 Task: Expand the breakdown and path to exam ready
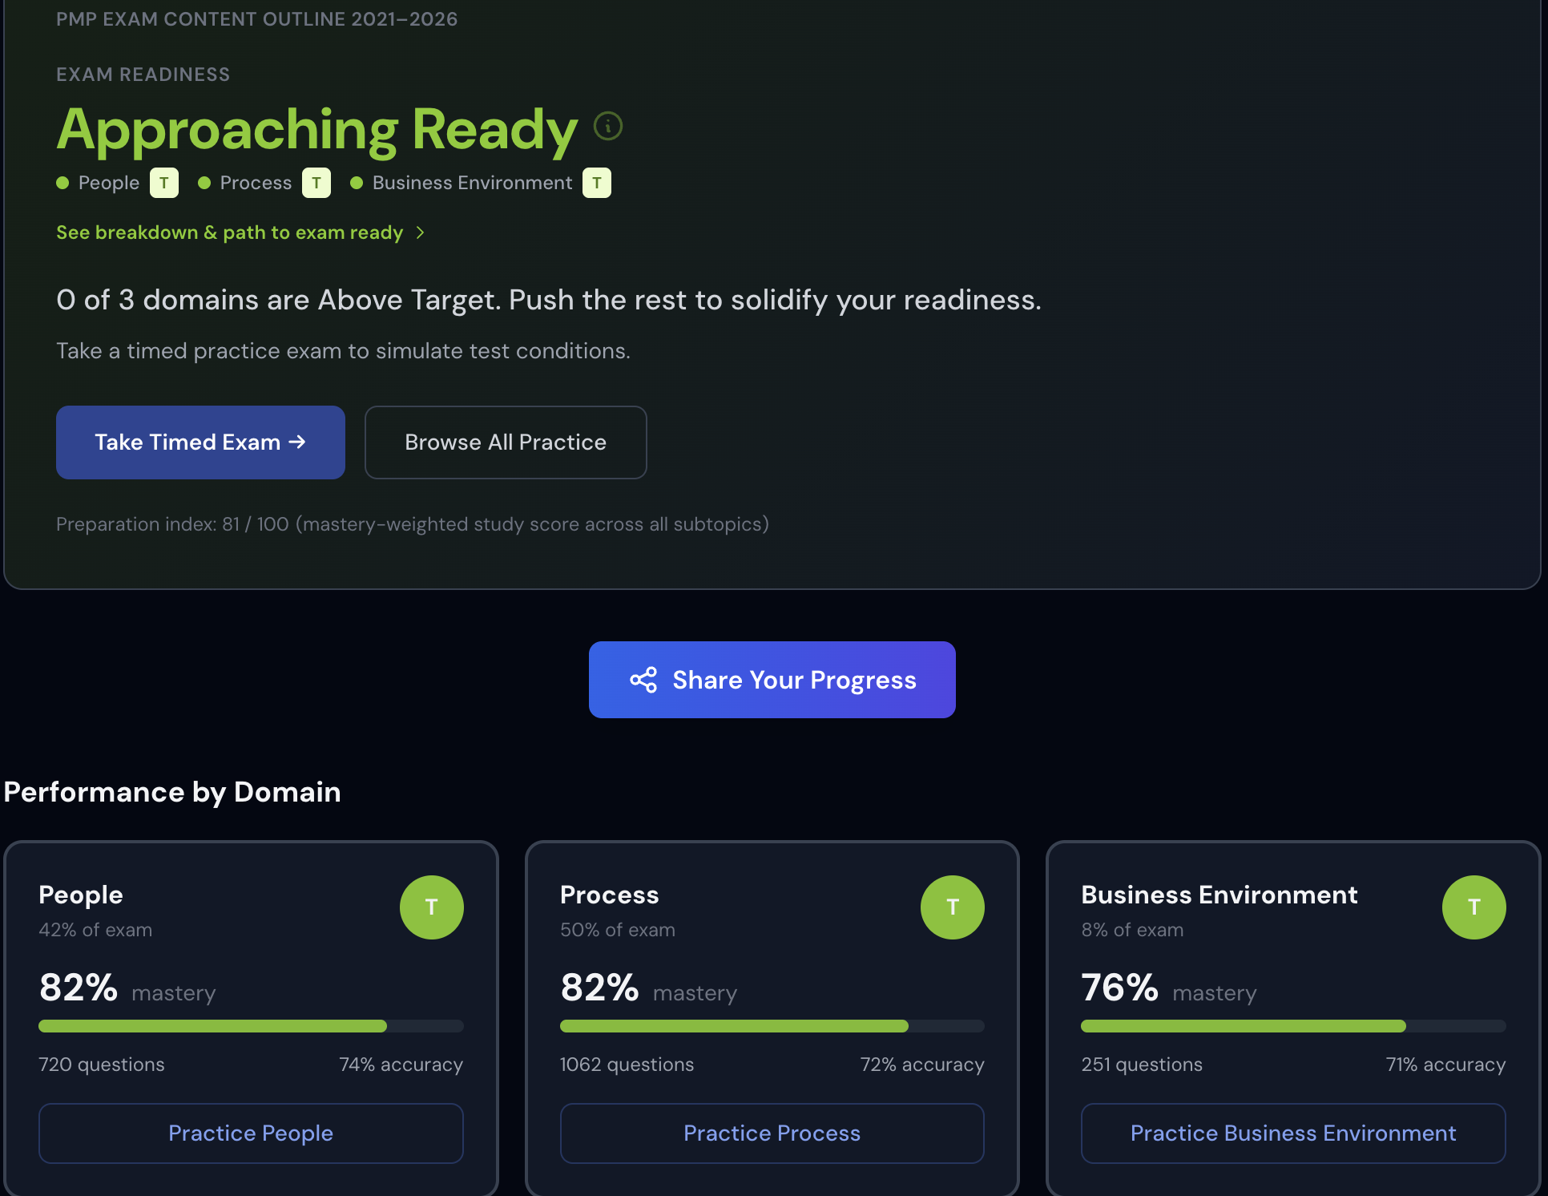229,232
